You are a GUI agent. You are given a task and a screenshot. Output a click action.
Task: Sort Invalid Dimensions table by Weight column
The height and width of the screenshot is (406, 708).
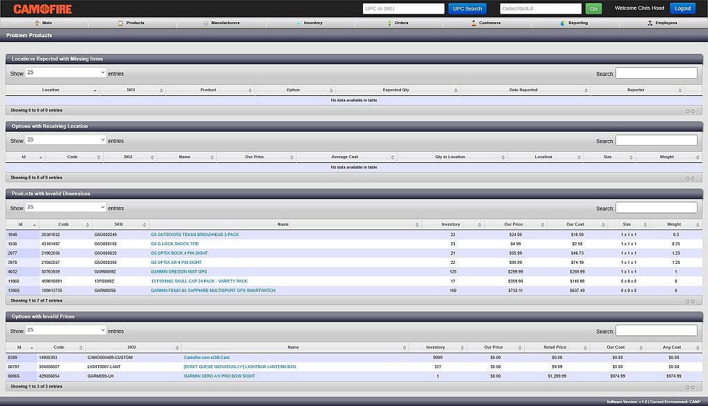(x=673, y=224)
